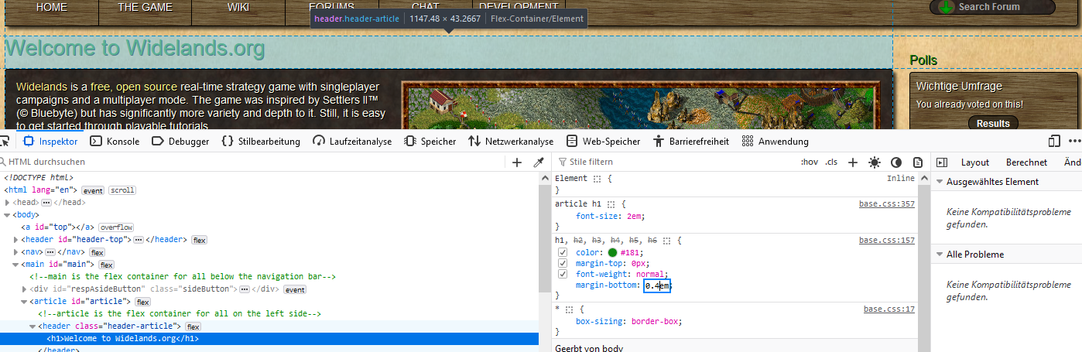Collapse the Alle Probleme section
The width and height of the screenshot is (1082, 352).
(x=940, y=255)
